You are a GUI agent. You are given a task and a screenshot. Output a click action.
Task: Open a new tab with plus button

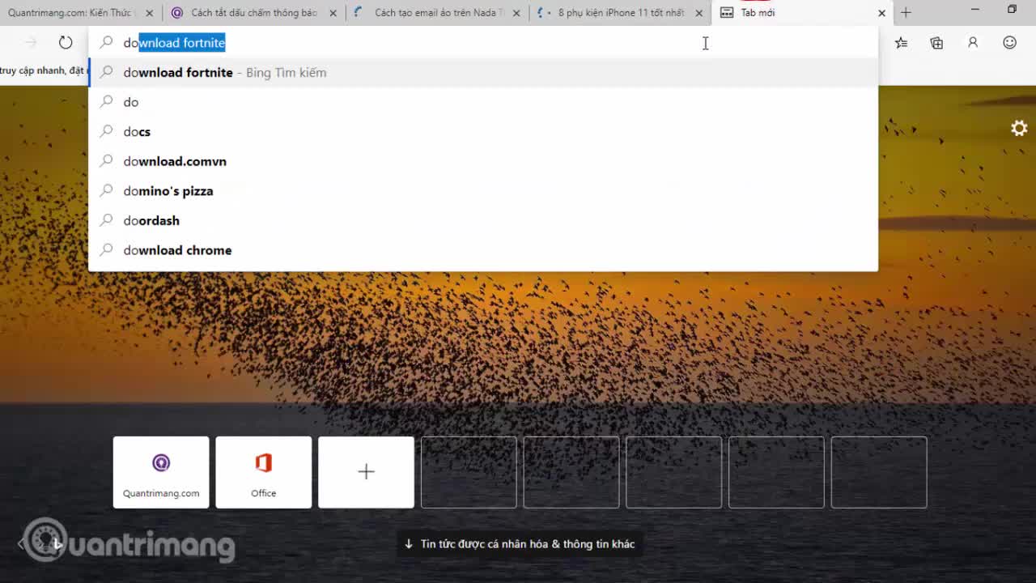click(906, 12)
